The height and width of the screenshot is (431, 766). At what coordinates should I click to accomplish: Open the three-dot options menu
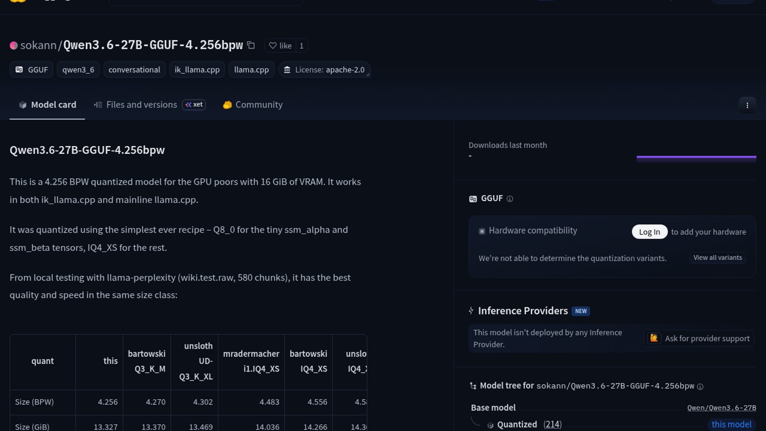coord(747,105)
